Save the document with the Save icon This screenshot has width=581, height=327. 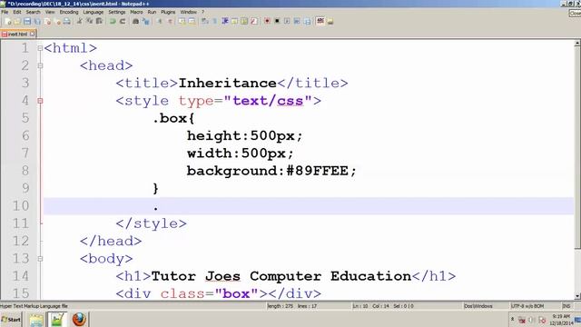pos(27,21)
